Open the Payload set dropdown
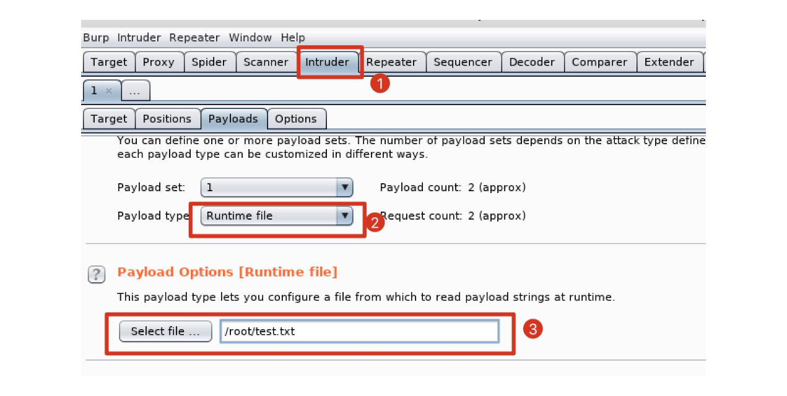787x396 pixels. pyautogui.click(x=276, y=187)
